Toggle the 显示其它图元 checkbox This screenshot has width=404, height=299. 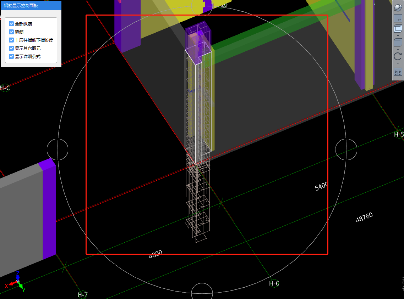(11, 48)
